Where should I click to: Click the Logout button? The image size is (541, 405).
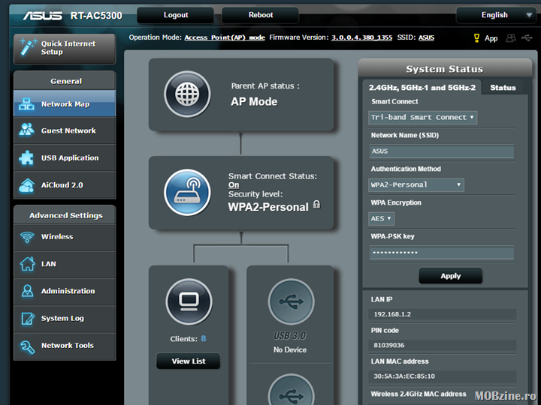[176, 15]
